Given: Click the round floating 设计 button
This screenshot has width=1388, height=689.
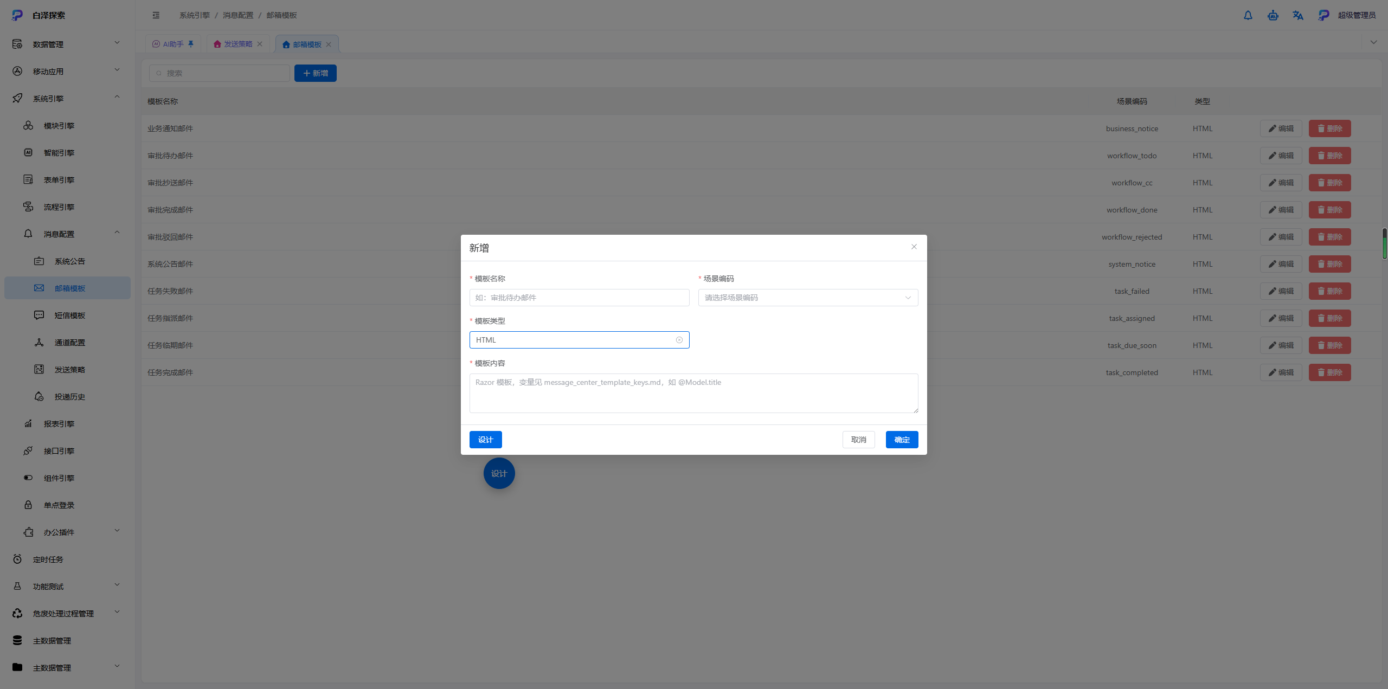Looking at the screenshot, I should 499,473.
